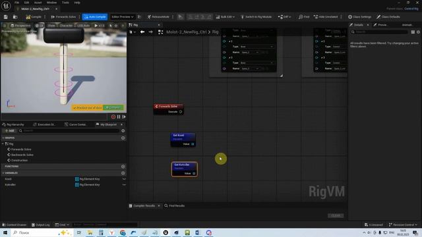Open the Help menu
This screenshot has width=422, height=237.
tap(77, 3)
